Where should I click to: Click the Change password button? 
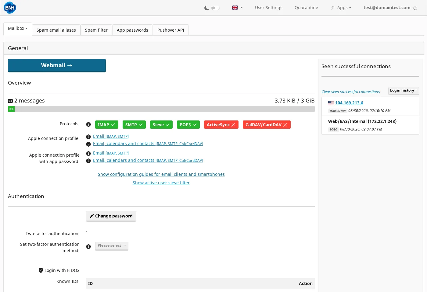[x=111, y=216]
